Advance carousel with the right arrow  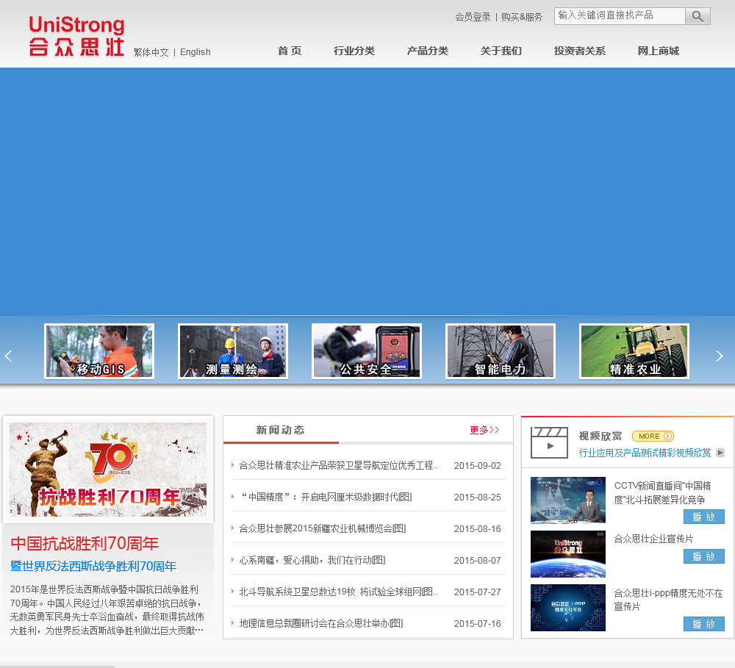point(719,356)
